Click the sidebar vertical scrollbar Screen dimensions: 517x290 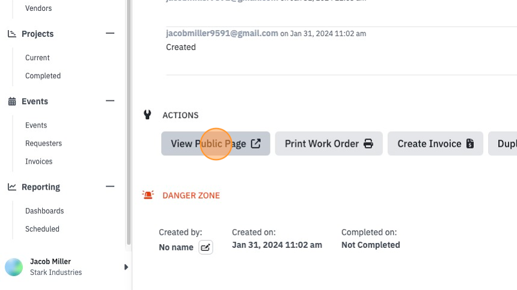click(x=129, y=122)
